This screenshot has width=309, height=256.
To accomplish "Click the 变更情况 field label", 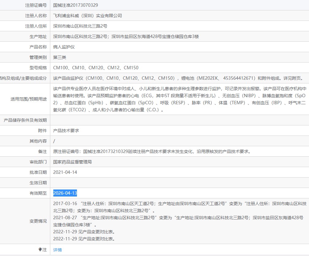I will (38, 221).
